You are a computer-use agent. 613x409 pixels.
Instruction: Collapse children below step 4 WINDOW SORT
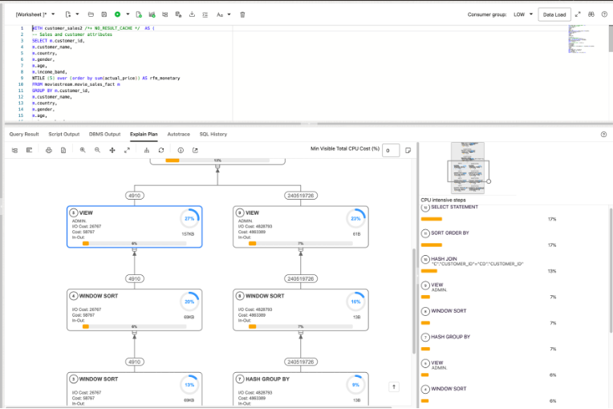click(x=135, y=333)
